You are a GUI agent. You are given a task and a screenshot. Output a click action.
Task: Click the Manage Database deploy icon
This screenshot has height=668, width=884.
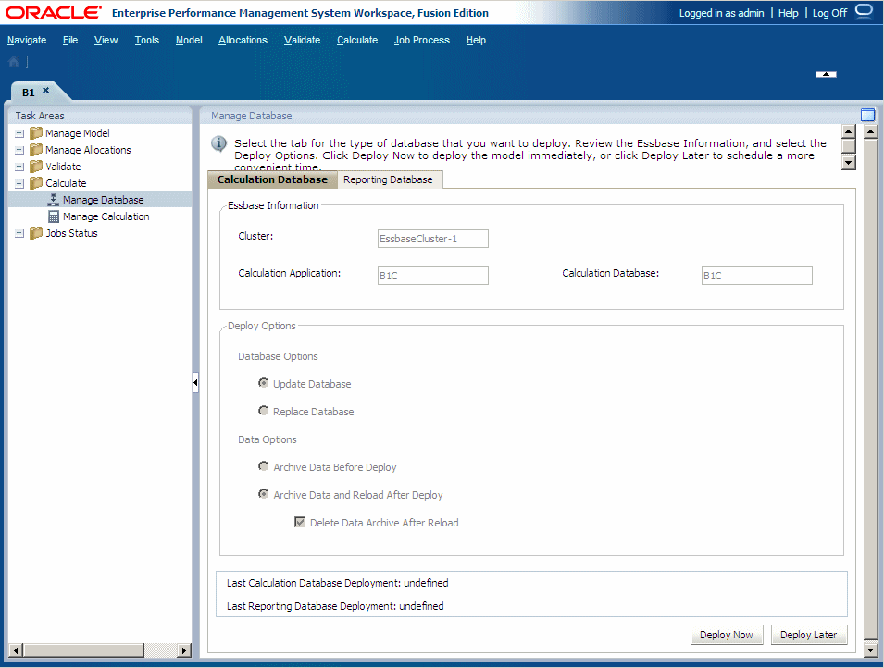(x=54, y=200)
